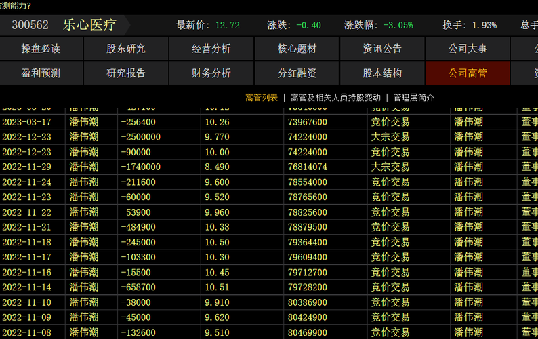This screenshot has height=339, width=538.
Task: Select share change -256400
Action: pos(138,122)
